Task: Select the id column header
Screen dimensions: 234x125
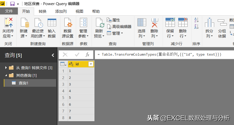Action: [x=81, y=64]
